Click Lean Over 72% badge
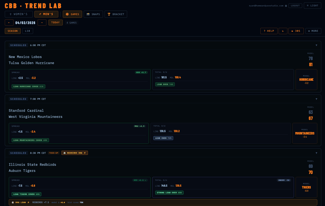Viewport: 325px width, 206px height. (x=163, y=138)
